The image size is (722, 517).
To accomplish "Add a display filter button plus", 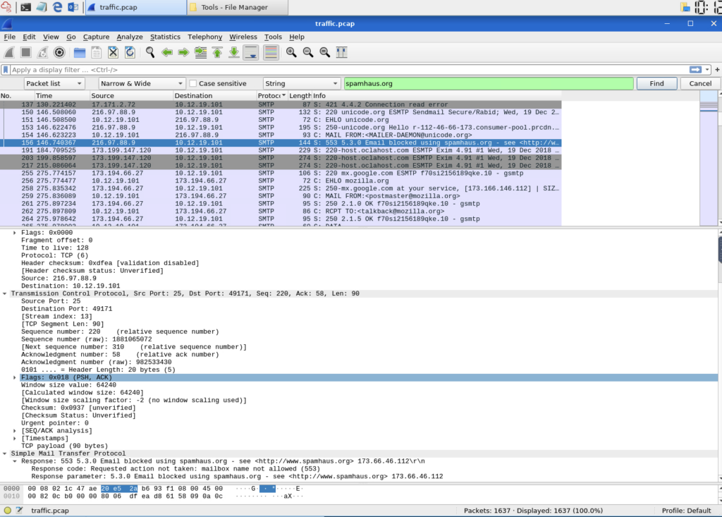I will click(x=717, y=70).
